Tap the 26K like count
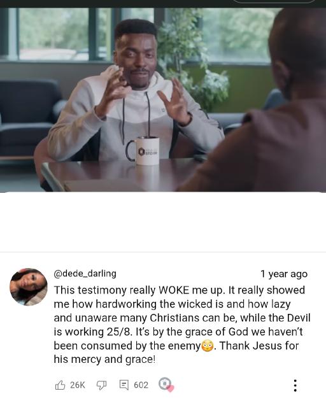326x403 pixels. tap(78, 385)
